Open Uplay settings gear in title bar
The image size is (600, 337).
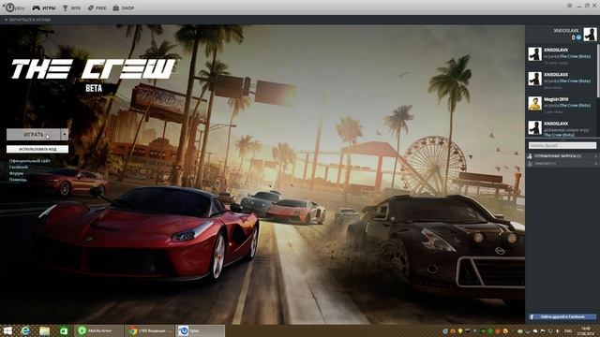click(569, 6)
